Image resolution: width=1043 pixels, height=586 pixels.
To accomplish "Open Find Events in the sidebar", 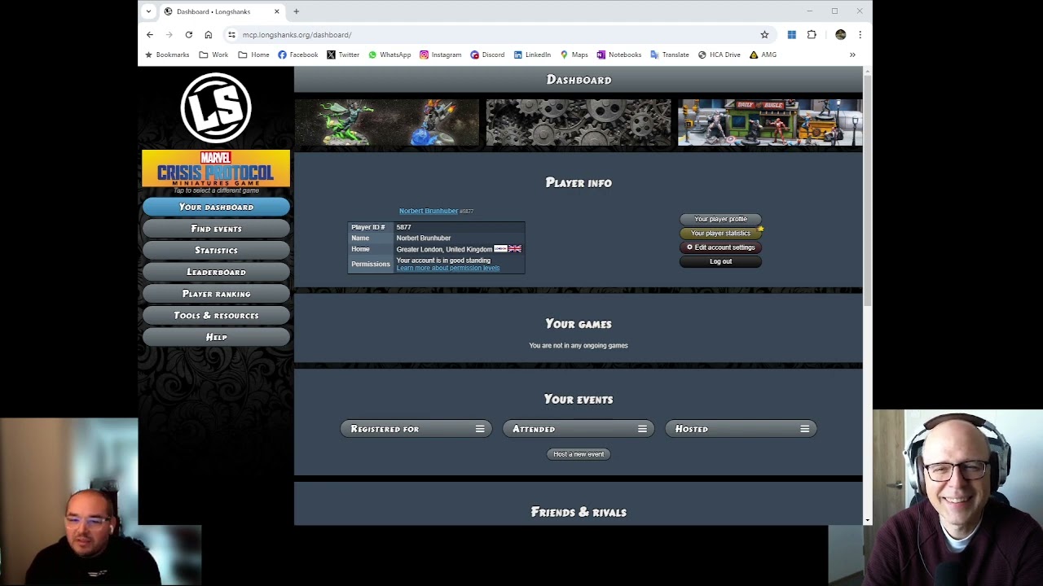I will click(x=216, y=229).
